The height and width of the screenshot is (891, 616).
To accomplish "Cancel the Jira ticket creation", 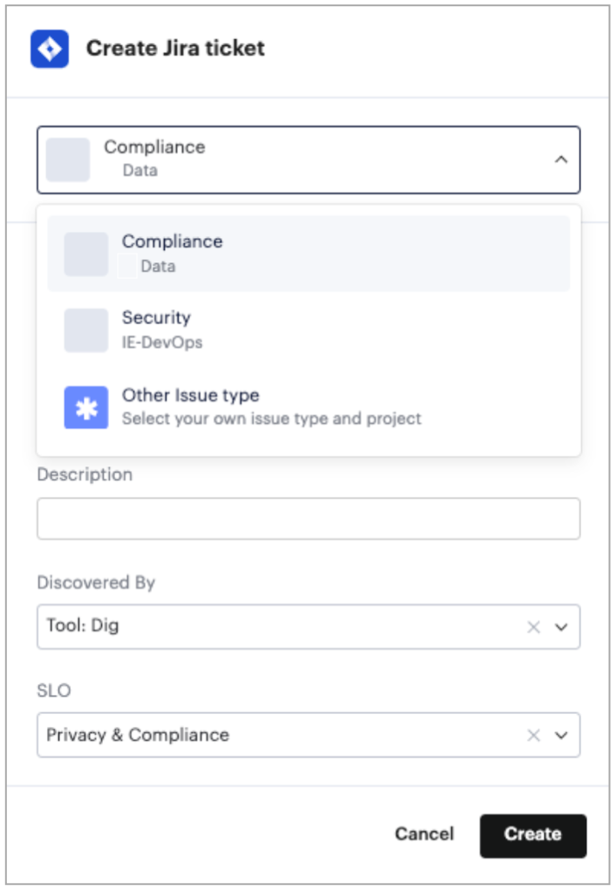I will coord(424,833).
